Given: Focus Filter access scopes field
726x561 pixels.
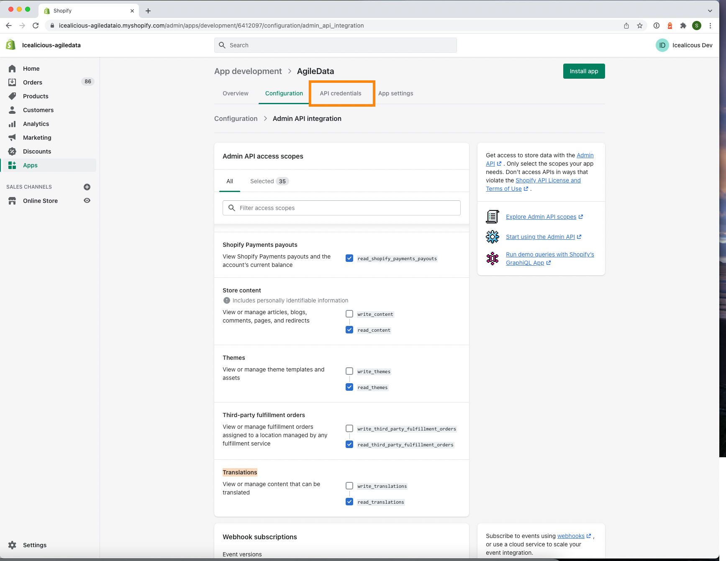Looking at the screenshot, I should coord(341,208).
